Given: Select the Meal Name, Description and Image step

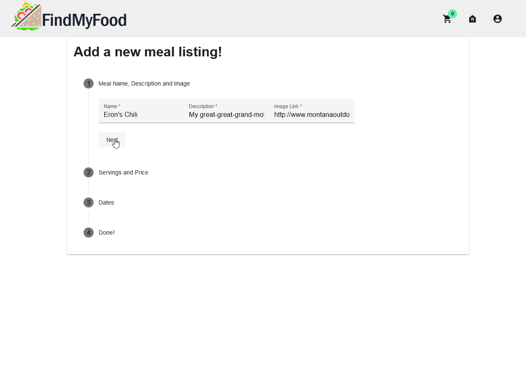Looking at the screenshot, I should coord(144,83).
